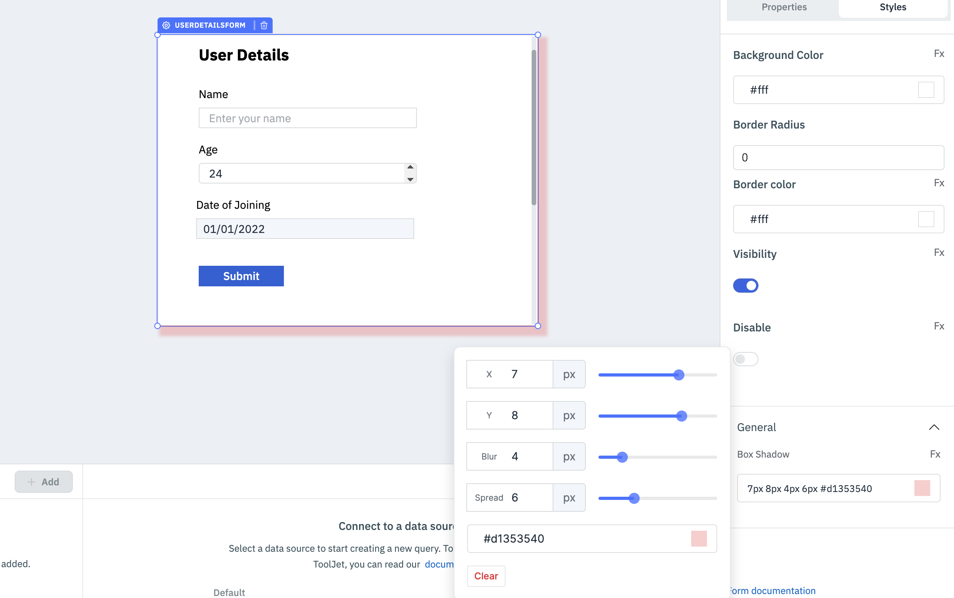Turn off the Visibility toggle
954x598 pixels.
[745, 286]
